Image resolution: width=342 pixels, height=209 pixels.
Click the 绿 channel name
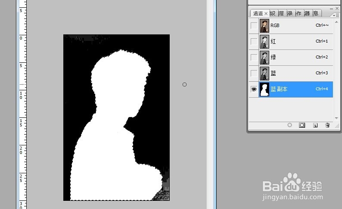click(x=273, y=57)
